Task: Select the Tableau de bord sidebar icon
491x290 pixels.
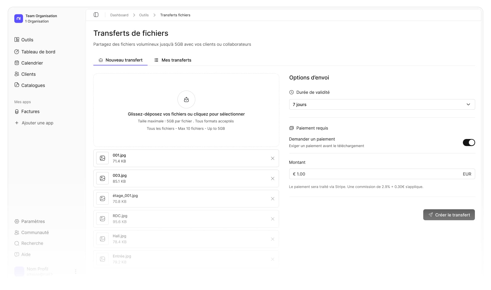Action: (x=17, y=52)
